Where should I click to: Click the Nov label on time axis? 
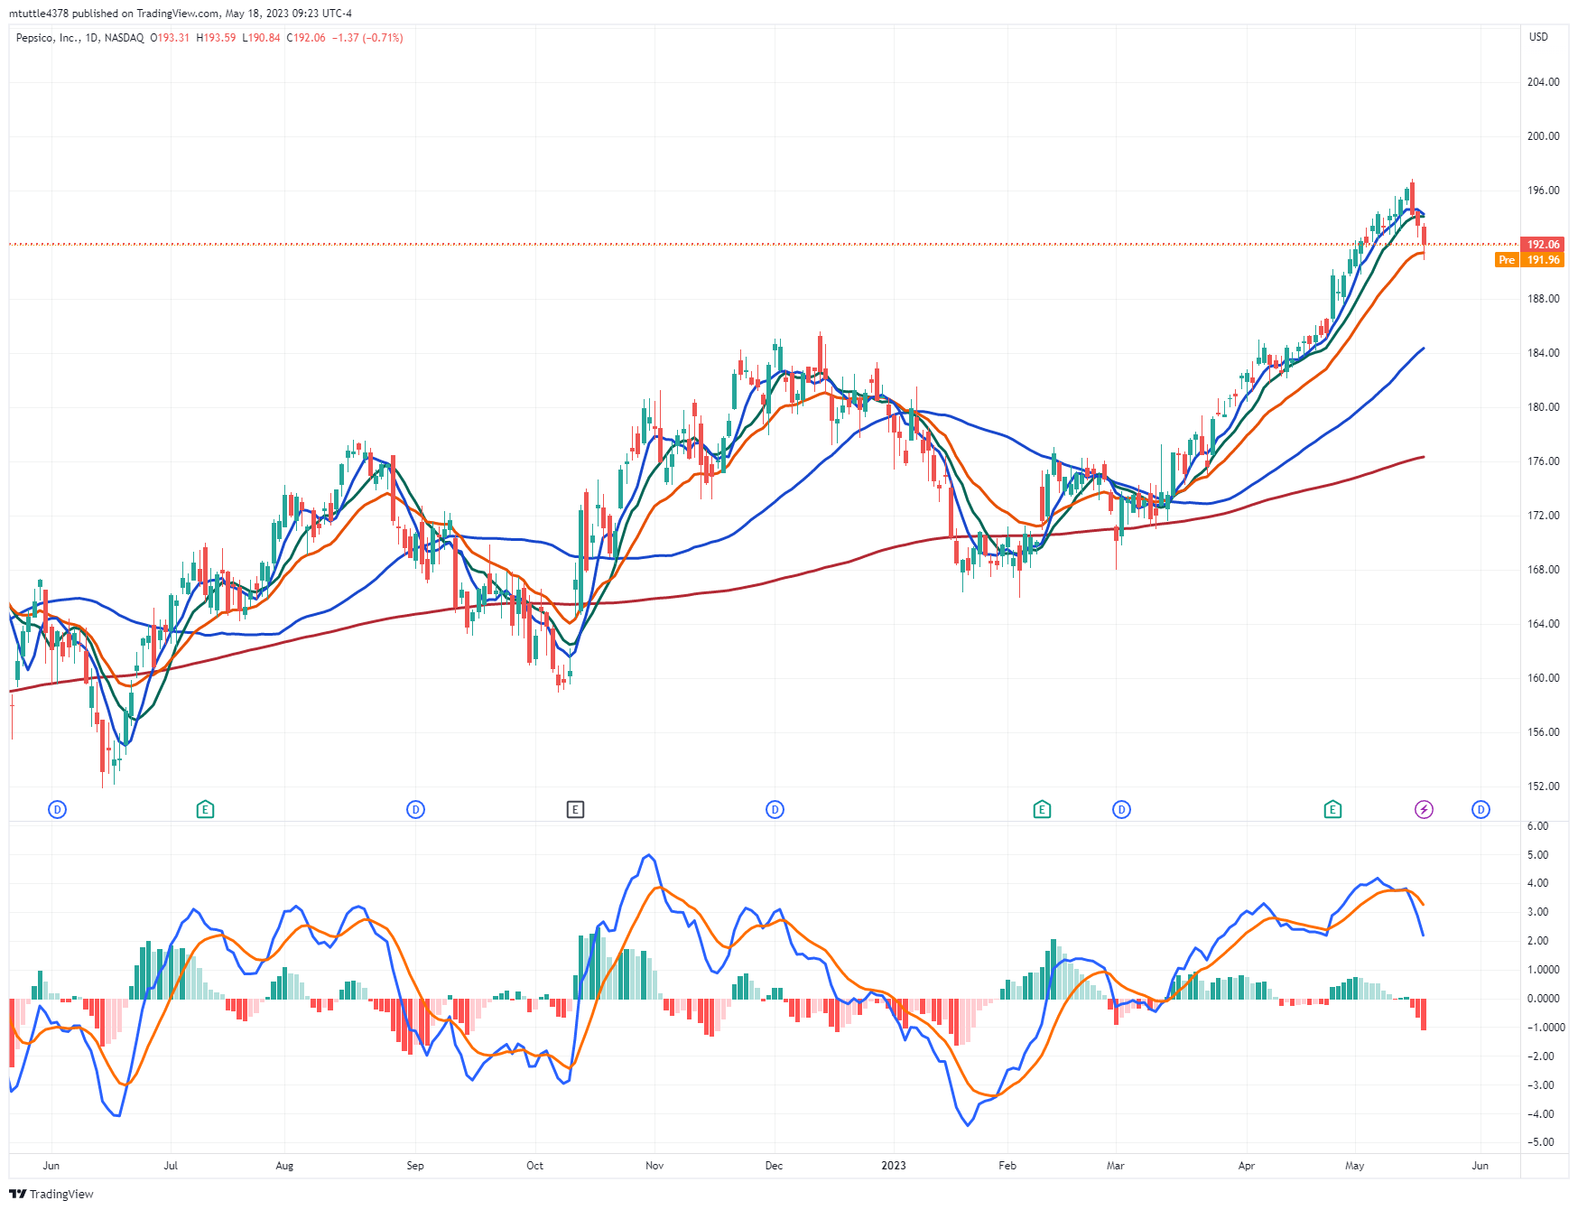(x=654, y=1166)
